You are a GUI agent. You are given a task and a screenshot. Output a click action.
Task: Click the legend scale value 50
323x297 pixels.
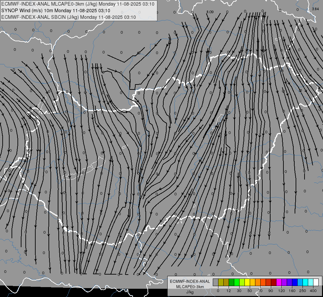[250, 291]
